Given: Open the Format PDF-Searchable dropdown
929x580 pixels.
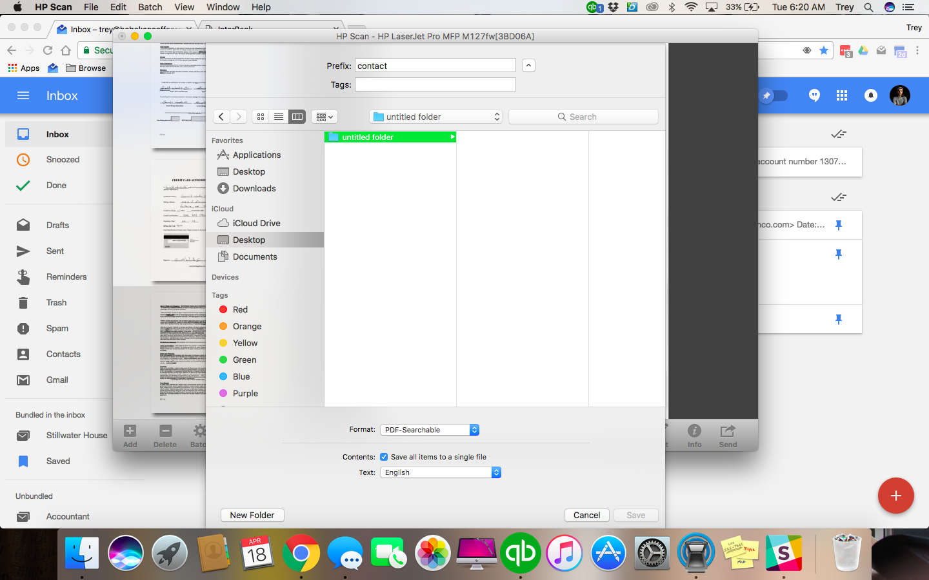Looking at the screenshot, I should click(x=430, y=430).
